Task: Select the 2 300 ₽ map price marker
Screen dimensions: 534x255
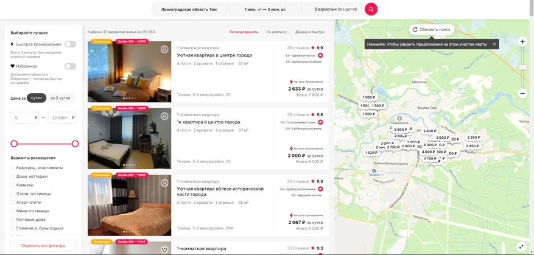Action: click(473, 138)
